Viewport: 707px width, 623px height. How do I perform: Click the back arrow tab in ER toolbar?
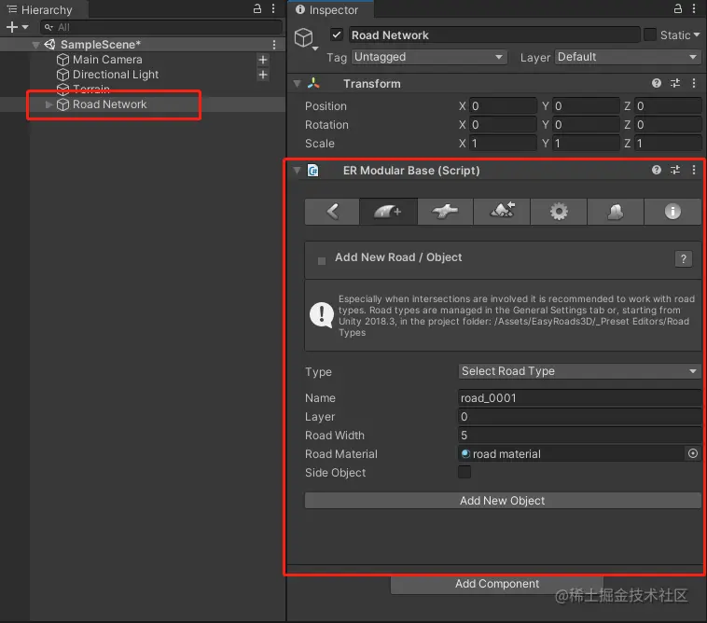(x=332, y=212)
